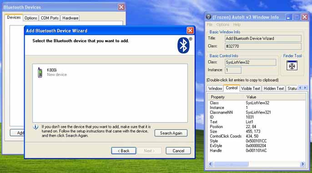Select the ClassnameNN row value SysListView321
This screenshot has width=312, height=173.
coord(258,113)
